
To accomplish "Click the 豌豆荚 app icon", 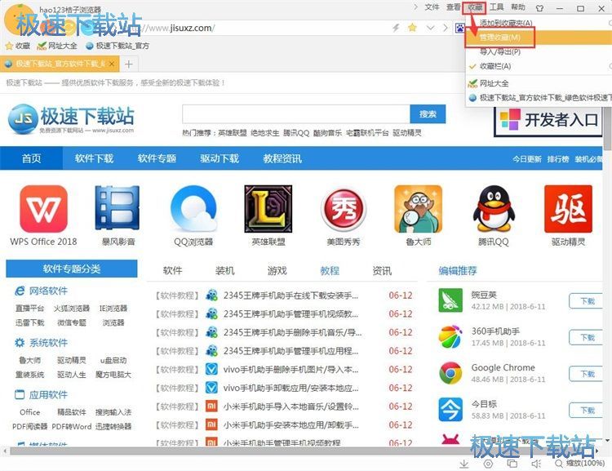I will [x=450, y=300].
